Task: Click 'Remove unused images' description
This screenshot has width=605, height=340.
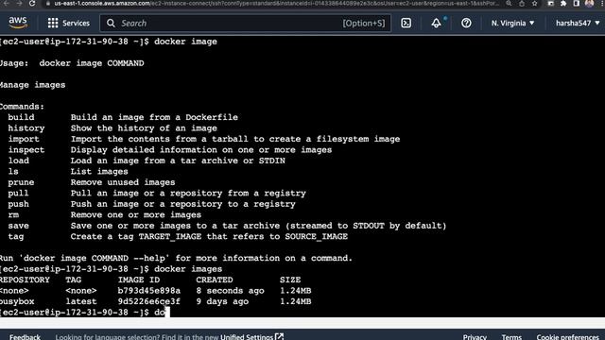Action: [123, 182]
